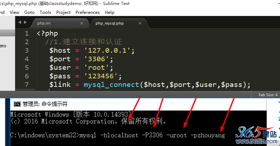Click line number 1 in gutter

27,33
